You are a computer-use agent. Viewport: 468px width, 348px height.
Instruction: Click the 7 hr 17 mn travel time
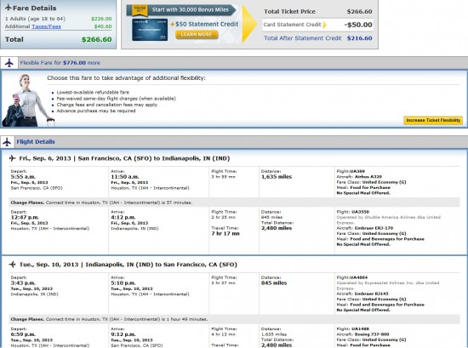pyautogui.click(x=225, y=233)
